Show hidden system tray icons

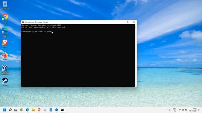click(166, 110)
